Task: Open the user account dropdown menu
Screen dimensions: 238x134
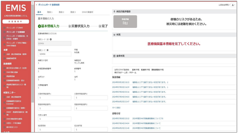Action: click(233, 5)
